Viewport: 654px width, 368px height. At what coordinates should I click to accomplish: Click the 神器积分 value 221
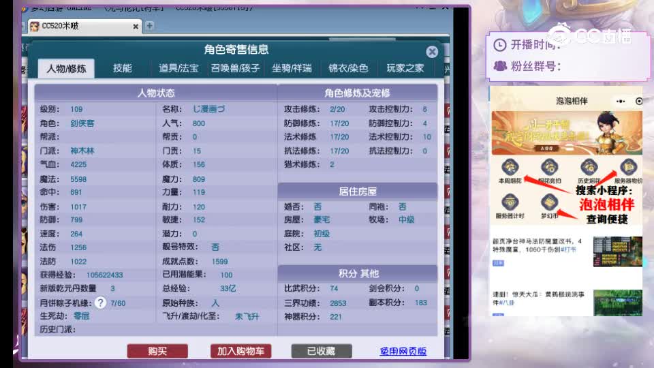(336, 317)
